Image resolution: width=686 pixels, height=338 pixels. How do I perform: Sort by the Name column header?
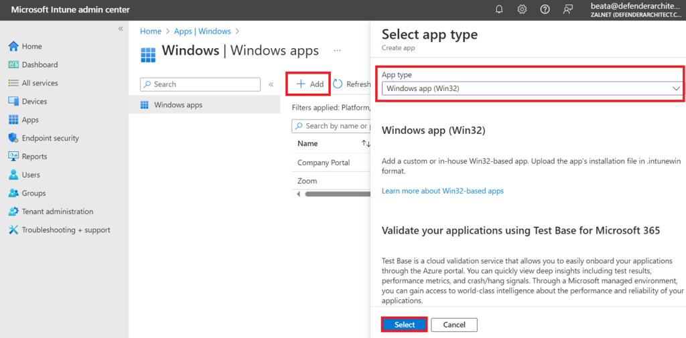[x=307, y=143]
